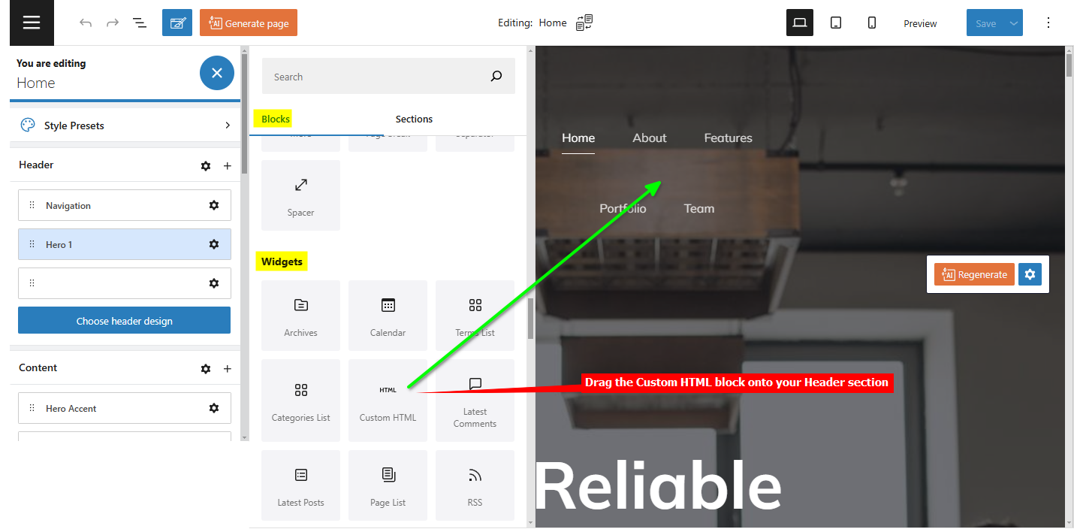This screenshot has height=532, width=1074.
Task: Click the page switch icon beside Home
Action: [x=584, y=23]
